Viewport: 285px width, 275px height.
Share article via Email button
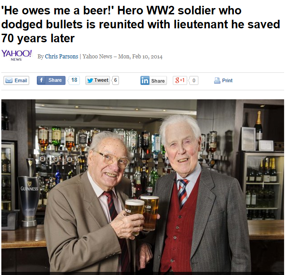tap(16, 80)
